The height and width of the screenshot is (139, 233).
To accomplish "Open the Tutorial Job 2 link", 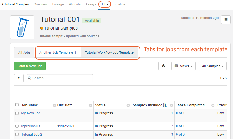I will (x=32, y=134).
